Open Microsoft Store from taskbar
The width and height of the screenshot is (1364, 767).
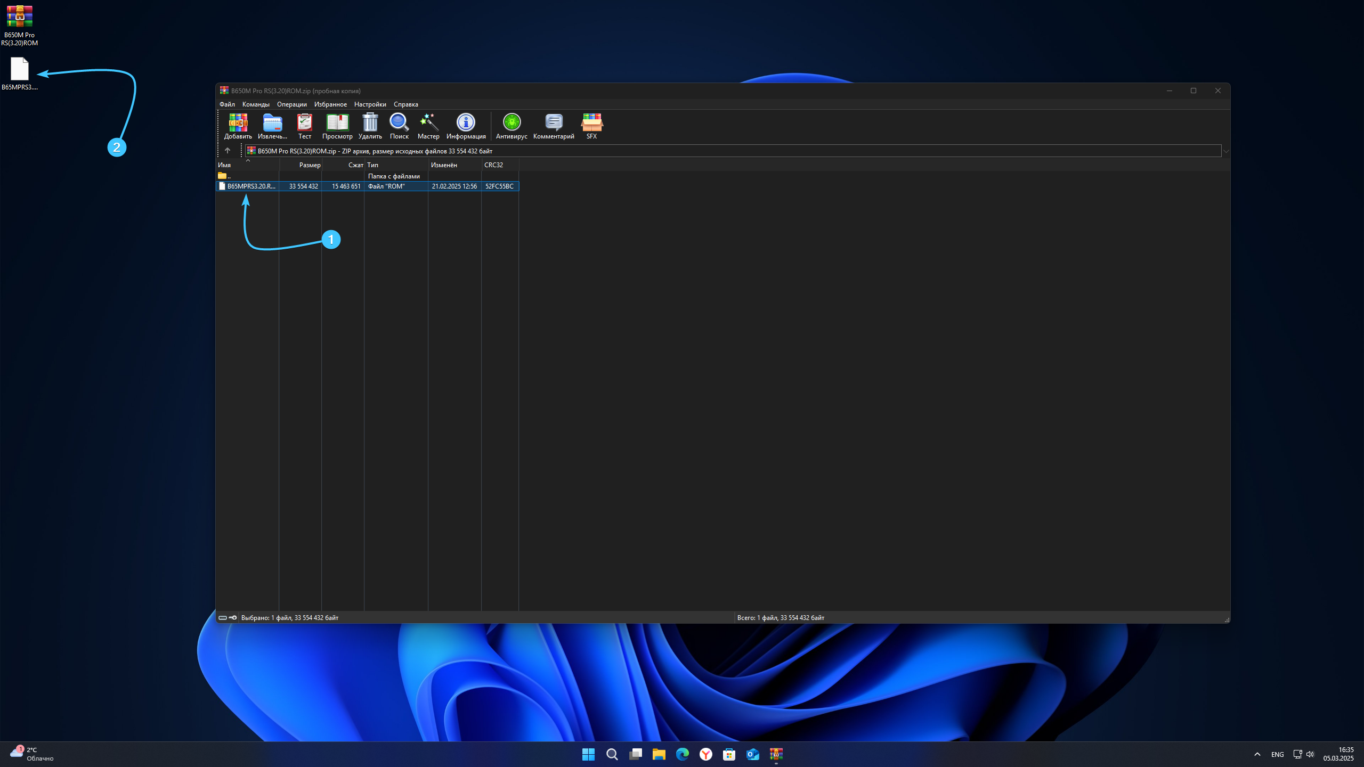729,754
